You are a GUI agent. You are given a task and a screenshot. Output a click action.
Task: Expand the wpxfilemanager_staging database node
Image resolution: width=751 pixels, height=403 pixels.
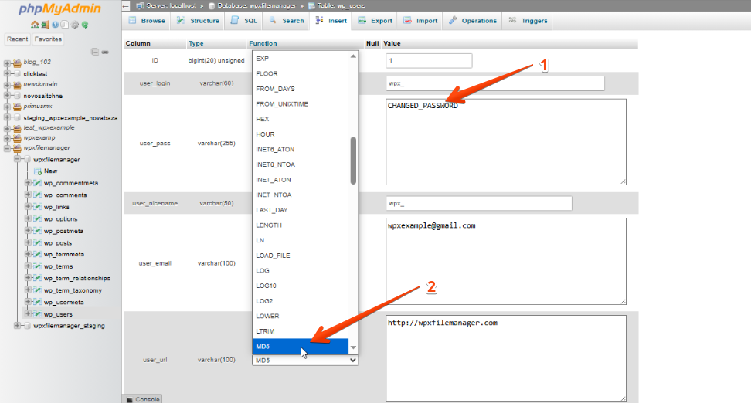point(17,326)
